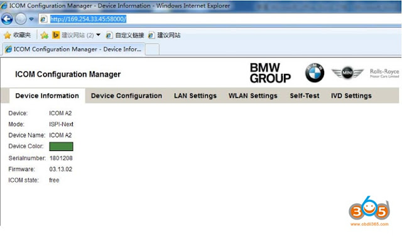
Task: Click the IE icon on the page tab
Action: click(8, 49)
